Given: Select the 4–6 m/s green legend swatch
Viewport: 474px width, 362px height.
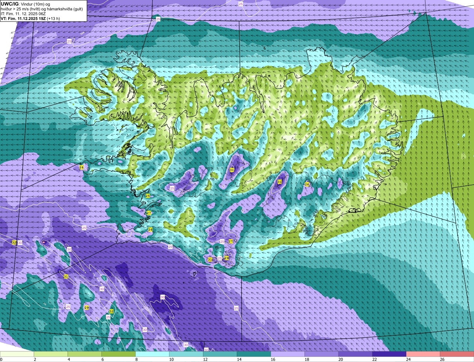Looking at the screenshot, I should click(85, 354).
